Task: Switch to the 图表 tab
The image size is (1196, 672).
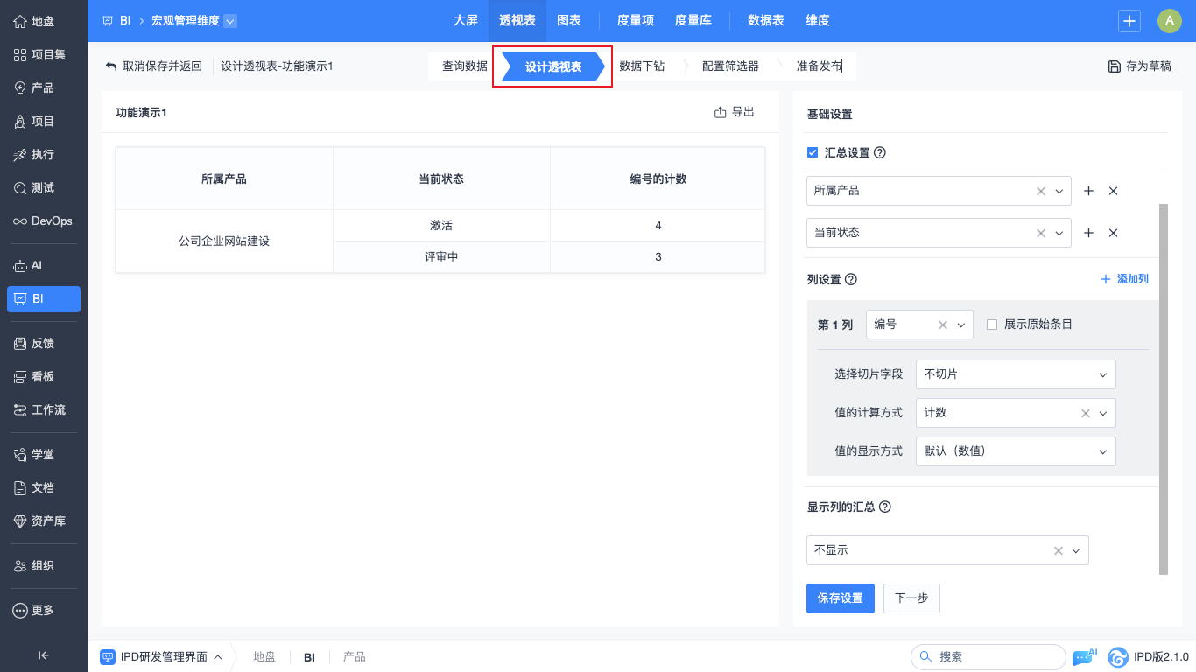Action: tap(569, 21)
